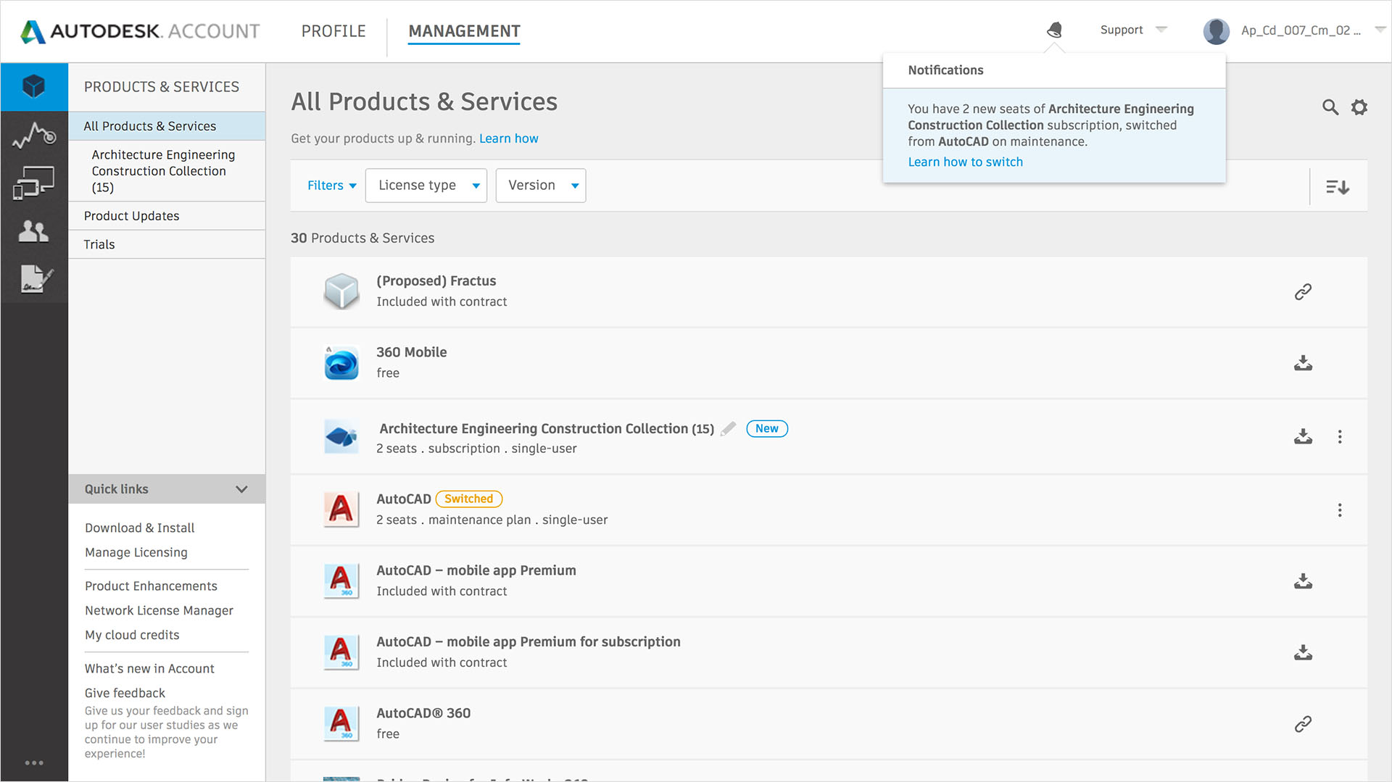The height and width of the screenshot is (782, 1392).
Task: Click the AutoCAD® 360 product name
Action: (x=423, y=713)
